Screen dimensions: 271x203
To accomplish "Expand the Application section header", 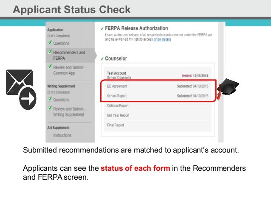I will [x=55, y=30].
